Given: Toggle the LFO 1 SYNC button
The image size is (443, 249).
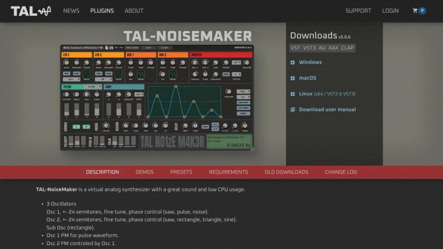Looking at the screenshot, I should [x=77, y=73].
